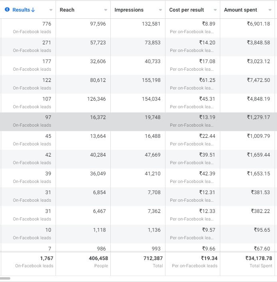
Task: Open the Amount spent column dropdown arrow
Action: coord(270,10)
